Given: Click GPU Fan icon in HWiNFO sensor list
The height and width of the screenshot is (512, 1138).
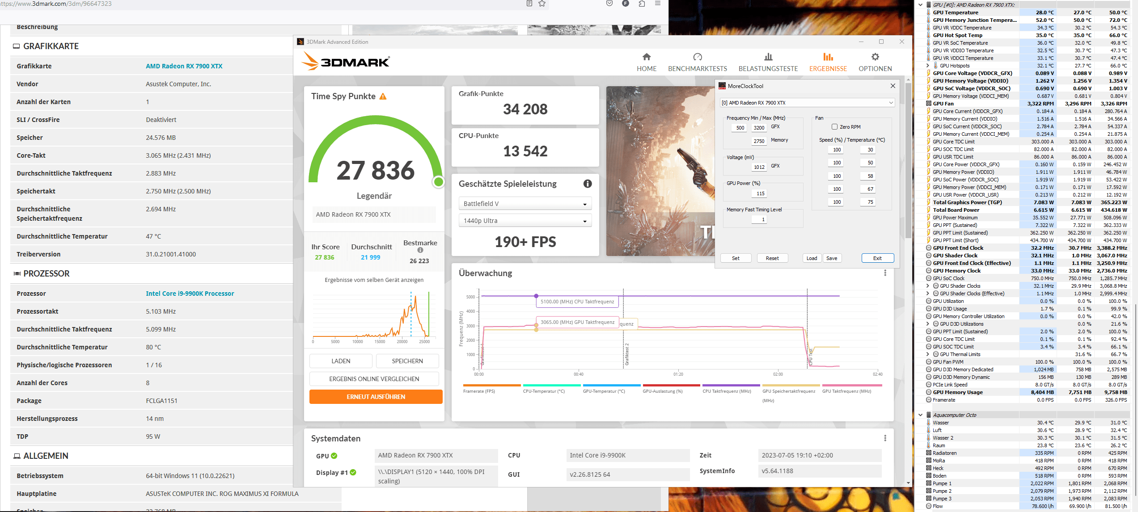Looking at the screenshot, I should point(928,104).
